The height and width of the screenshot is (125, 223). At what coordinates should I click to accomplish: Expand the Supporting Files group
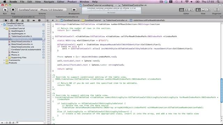click(x=7, y=57)
